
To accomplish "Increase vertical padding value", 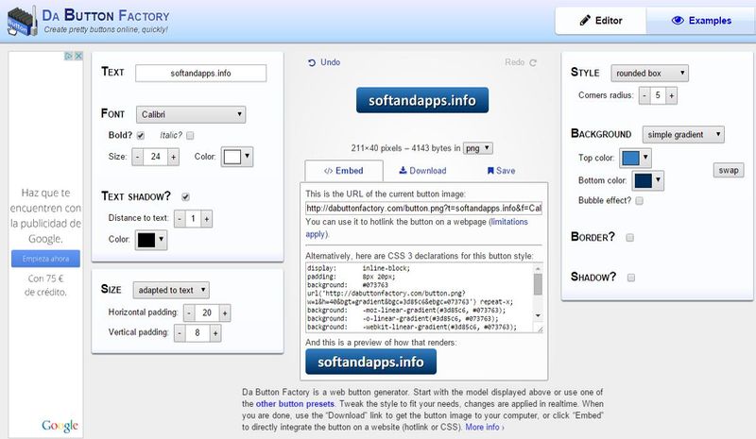I will pos(215,333).
